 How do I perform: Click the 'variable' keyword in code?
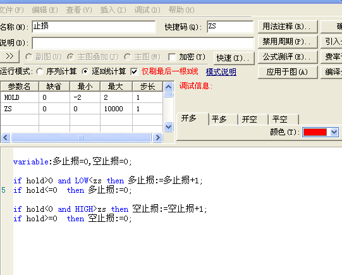point(31,162)
